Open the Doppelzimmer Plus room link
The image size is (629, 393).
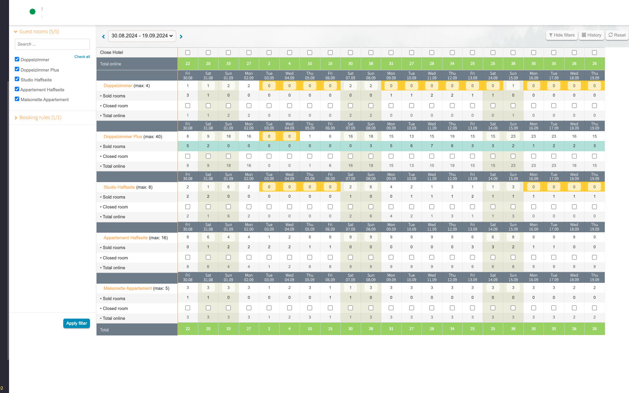(x=123, y=136)
